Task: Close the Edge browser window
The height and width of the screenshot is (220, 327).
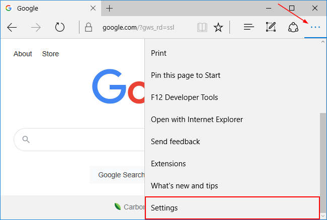Action: pyautogui.click(x=315, y=8)
